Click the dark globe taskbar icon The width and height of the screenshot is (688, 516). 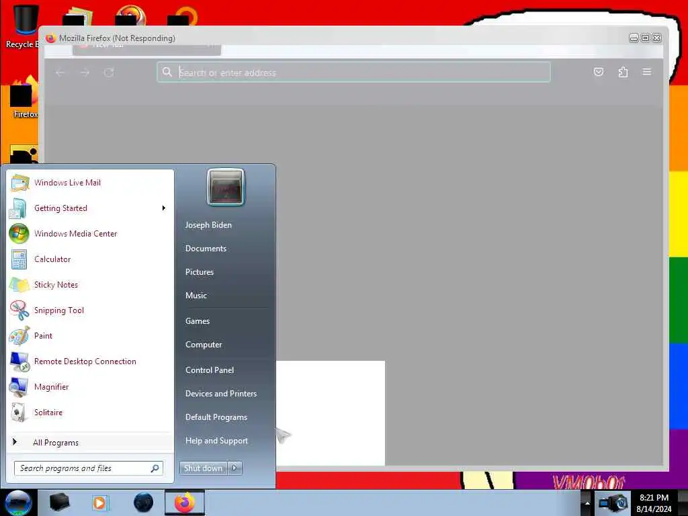(x=143, y=503)
